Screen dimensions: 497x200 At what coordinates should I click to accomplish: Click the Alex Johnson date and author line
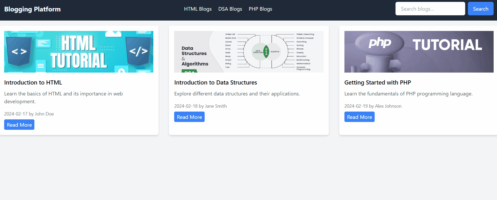(x=373, y=106)
